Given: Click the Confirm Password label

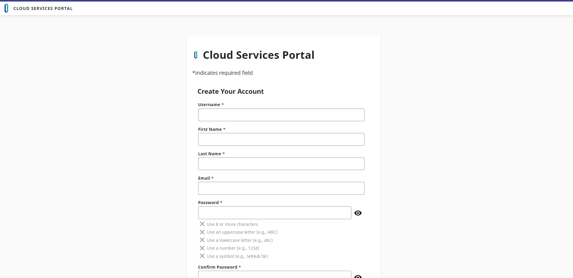Looking at the screenshot, I should (217, 267).
